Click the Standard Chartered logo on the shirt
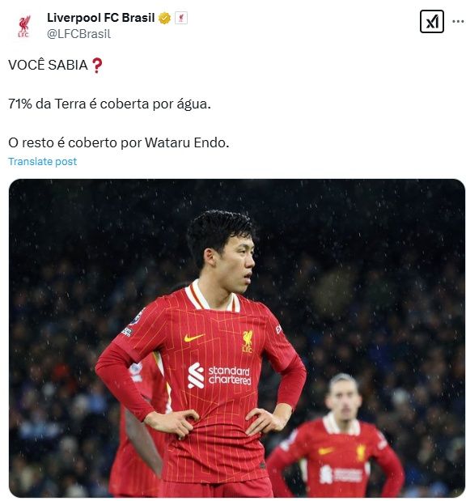Viewport: 466px width, 501px height. [219, 376]
